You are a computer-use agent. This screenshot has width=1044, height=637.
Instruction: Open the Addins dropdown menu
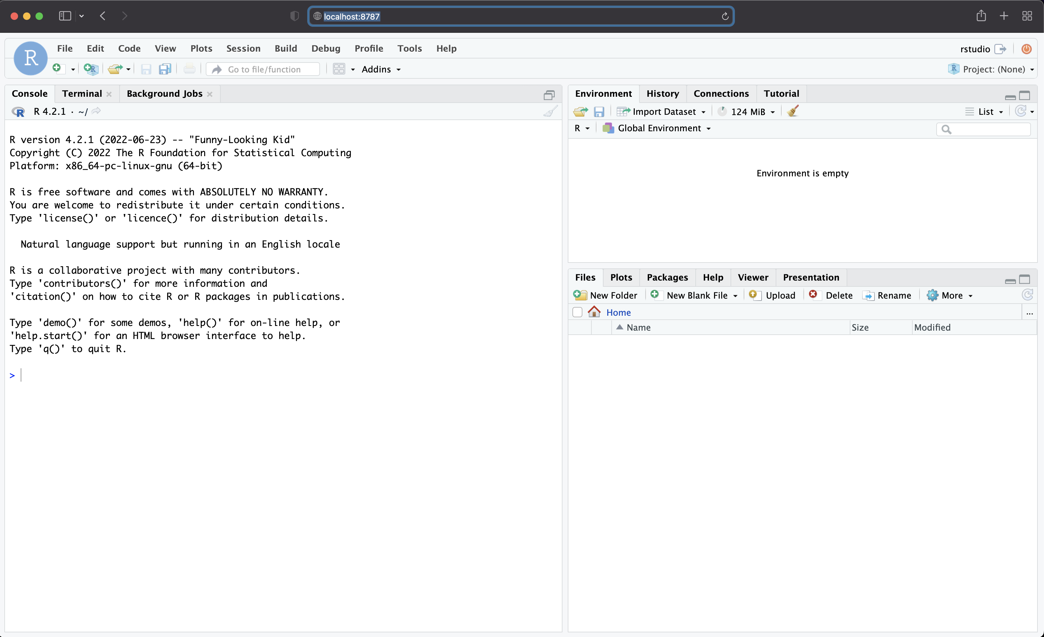(x=380, y=69)
